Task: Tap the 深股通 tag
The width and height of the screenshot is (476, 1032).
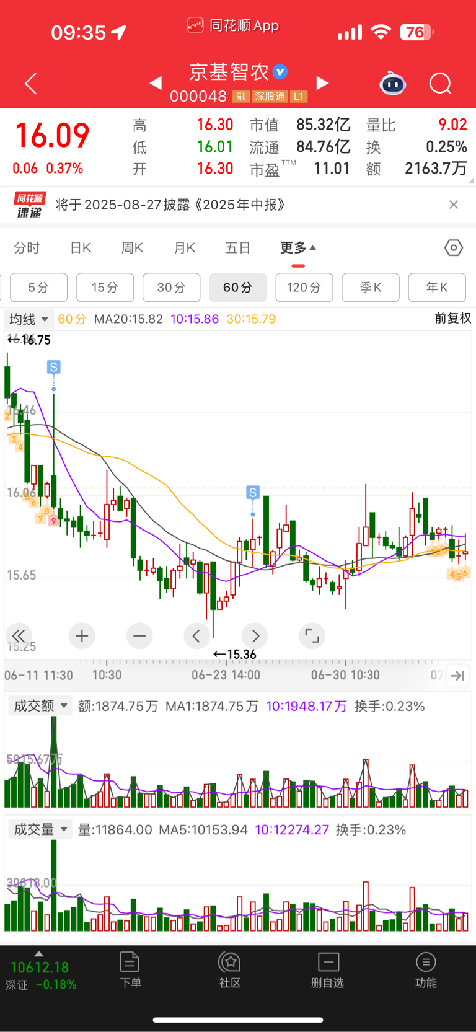Action: click(270, 96)
